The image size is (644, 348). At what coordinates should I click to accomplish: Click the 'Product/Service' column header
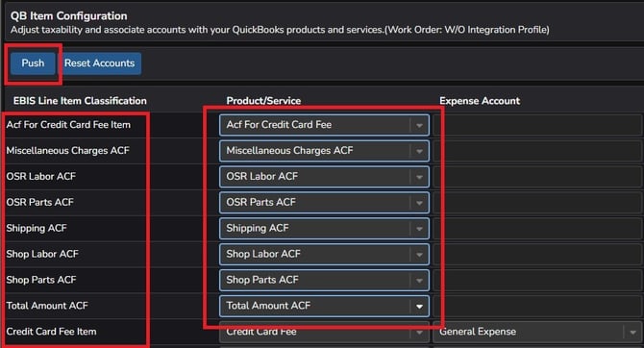pyautogui.click(x=263, y=101)
